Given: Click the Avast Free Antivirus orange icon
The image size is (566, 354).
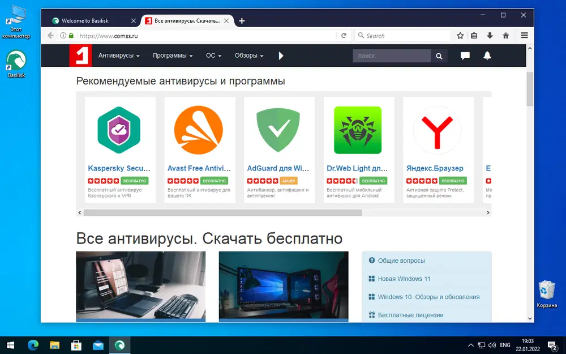Looking at the screenshot, I should (199, 130).
